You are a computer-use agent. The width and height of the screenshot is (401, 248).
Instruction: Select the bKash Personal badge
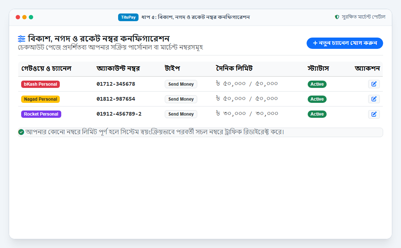[x=40, y=84]
